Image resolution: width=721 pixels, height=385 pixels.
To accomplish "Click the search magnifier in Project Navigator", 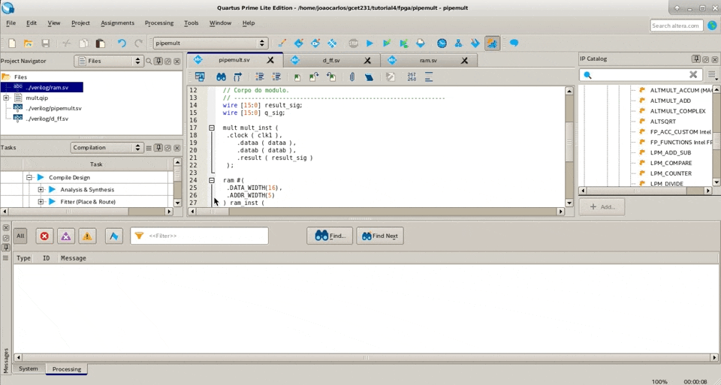I will [149, 61].
